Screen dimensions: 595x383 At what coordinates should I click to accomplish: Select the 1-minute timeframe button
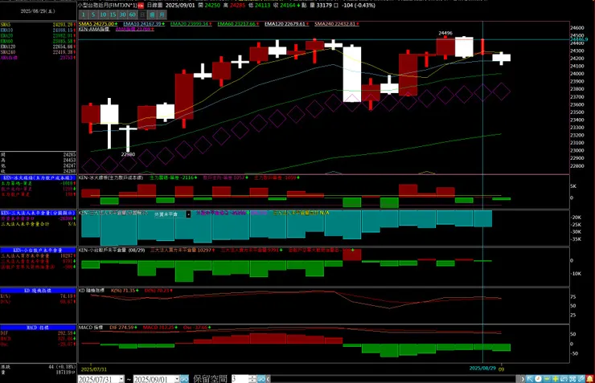(84, 14)
